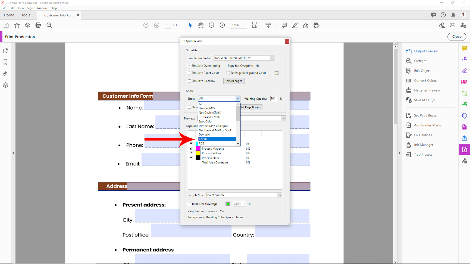This screenshot has width=470, height=264.
Task: Click Process Magenta color swatch
Action: point(198,148)
